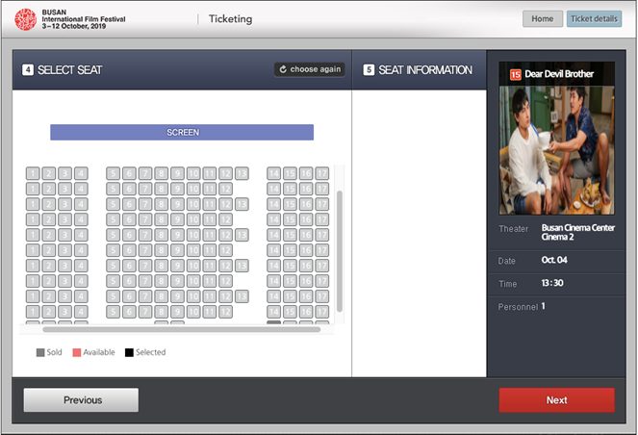
Task: Click the black Selected legend swatch
Action: [129, 353]
